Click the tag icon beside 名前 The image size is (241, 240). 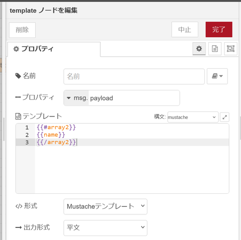click(18, 76)
